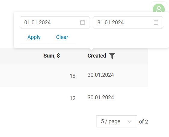Viewport: 169px width, 137px height.
Task: Select the Sum, $ column header
Action: click(52, 56)
